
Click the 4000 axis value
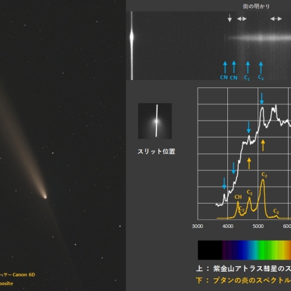click(x=228, y=226)
